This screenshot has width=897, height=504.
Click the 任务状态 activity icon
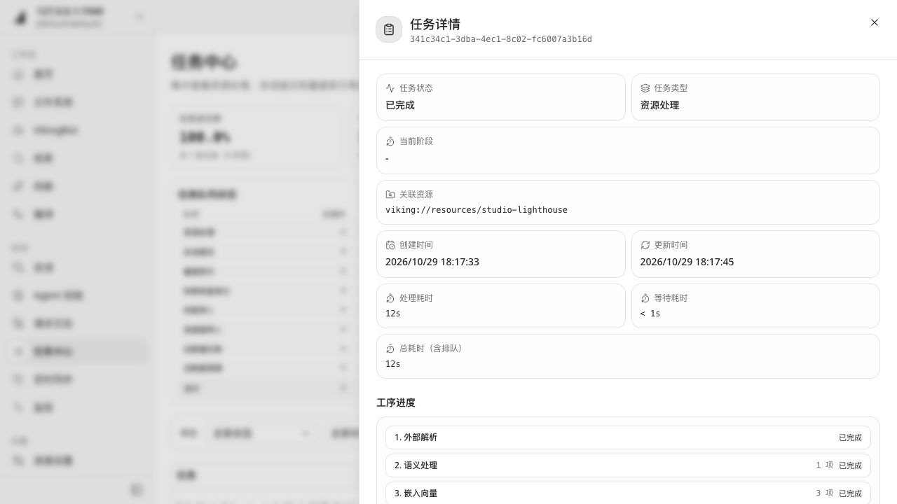point(390,88)
